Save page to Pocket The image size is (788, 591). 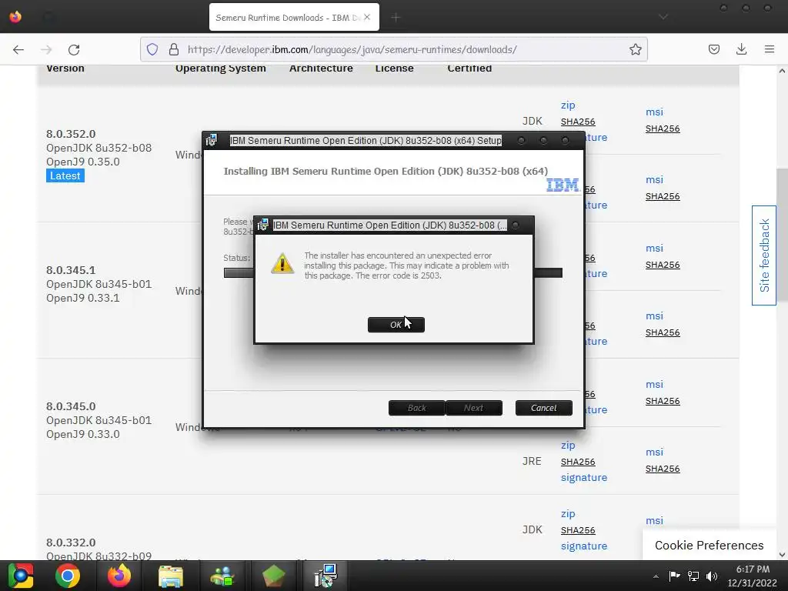point(713,49)
